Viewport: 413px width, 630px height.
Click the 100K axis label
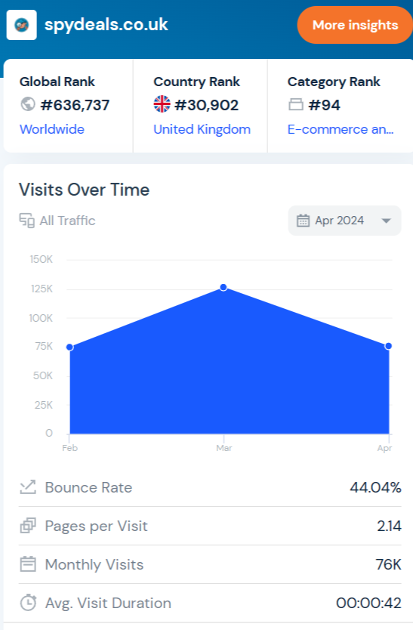(41, 318)
